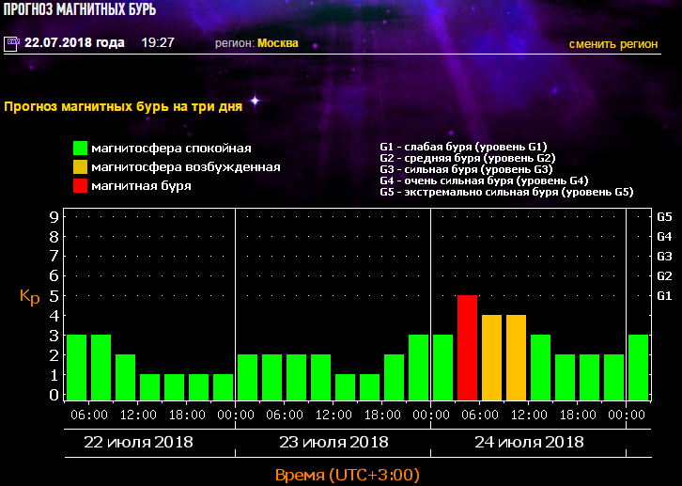Click the first orange bar on 24 July
This screenshot has height=486, width=682.
point(491,357)
